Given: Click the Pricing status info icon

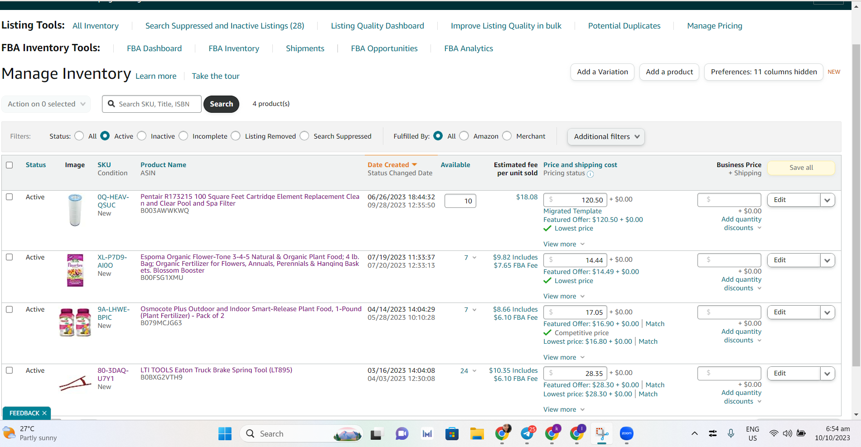Looking at the screenshot, I should click(x=590, y=174).
